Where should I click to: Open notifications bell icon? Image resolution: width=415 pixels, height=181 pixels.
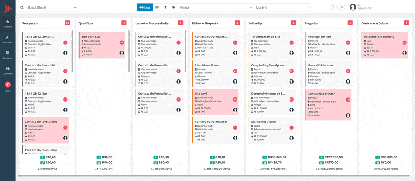(x=342, y=7)
